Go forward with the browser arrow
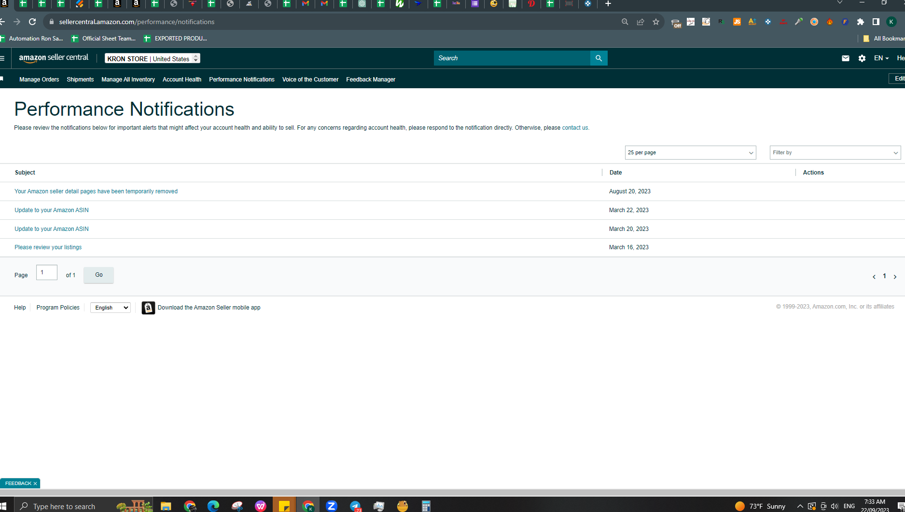The image size is (905, 512). pos(17,22)
